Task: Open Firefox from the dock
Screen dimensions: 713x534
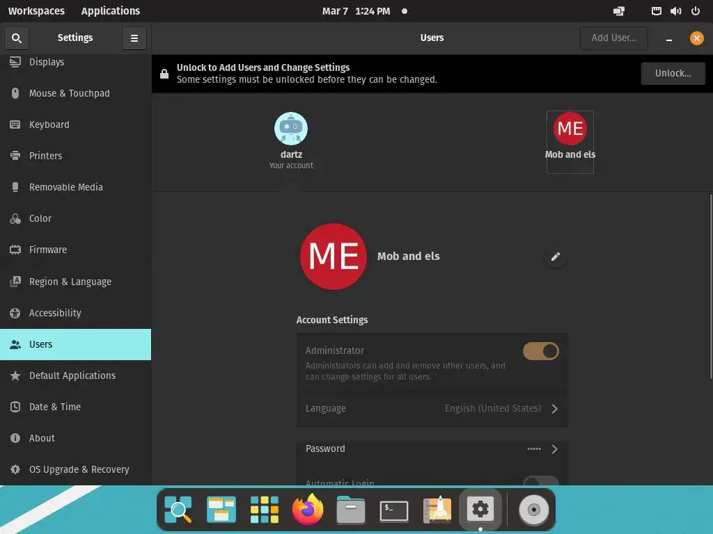Action: 307,510
